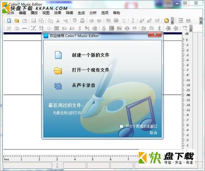Click the blank page icon in welcome dialog
Viewport: 205px width, 171px height.
click(x=58, y=55)
